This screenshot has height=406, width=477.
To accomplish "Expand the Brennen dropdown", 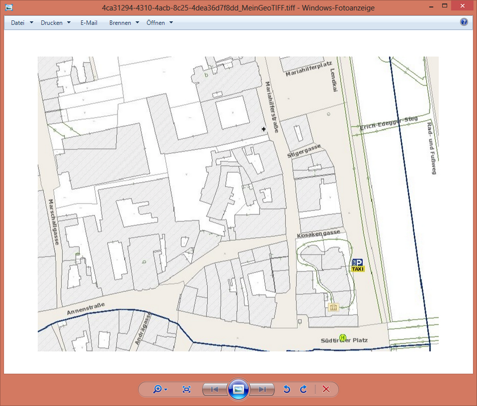I will click(124, 23).
